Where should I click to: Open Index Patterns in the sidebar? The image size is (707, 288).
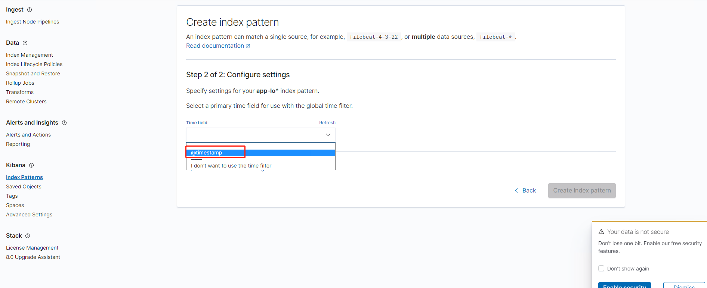pyautogui.click(x=24, y=177)
